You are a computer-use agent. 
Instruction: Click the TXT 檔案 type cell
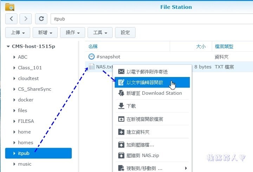(x=224, y=67)
